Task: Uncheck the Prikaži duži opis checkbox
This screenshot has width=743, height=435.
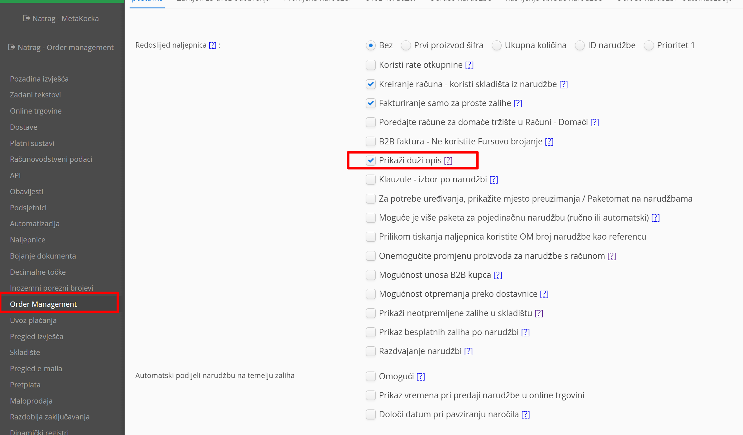Action: (x=371, y=161)
